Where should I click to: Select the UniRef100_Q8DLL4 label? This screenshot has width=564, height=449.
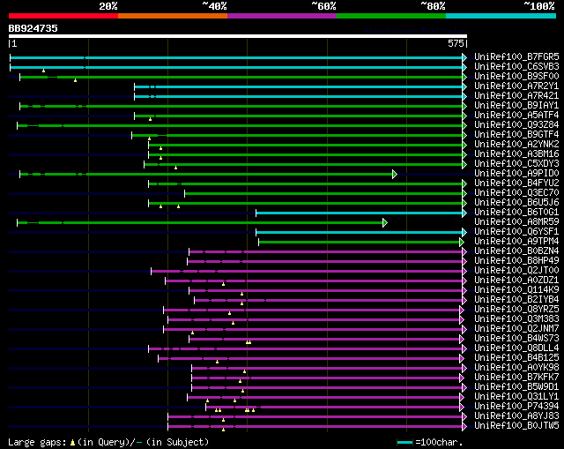coord(516,348)
